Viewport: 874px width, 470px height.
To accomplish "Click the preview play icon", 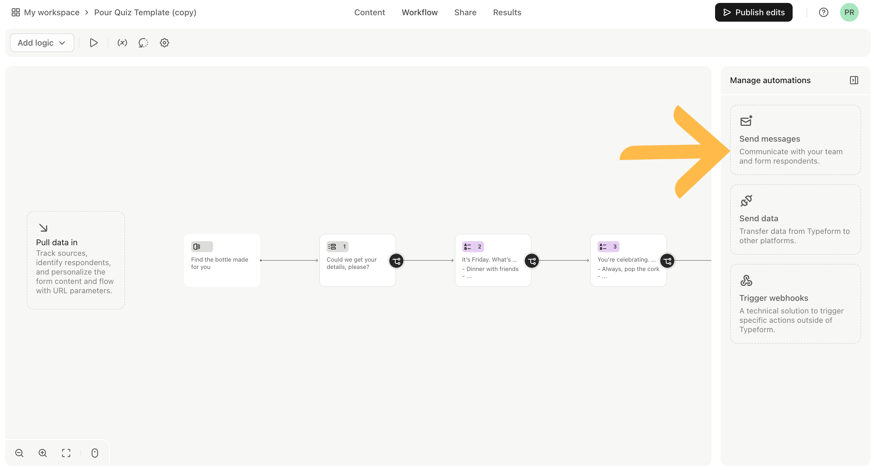I will pyautogui.click(x=94, y=43).
